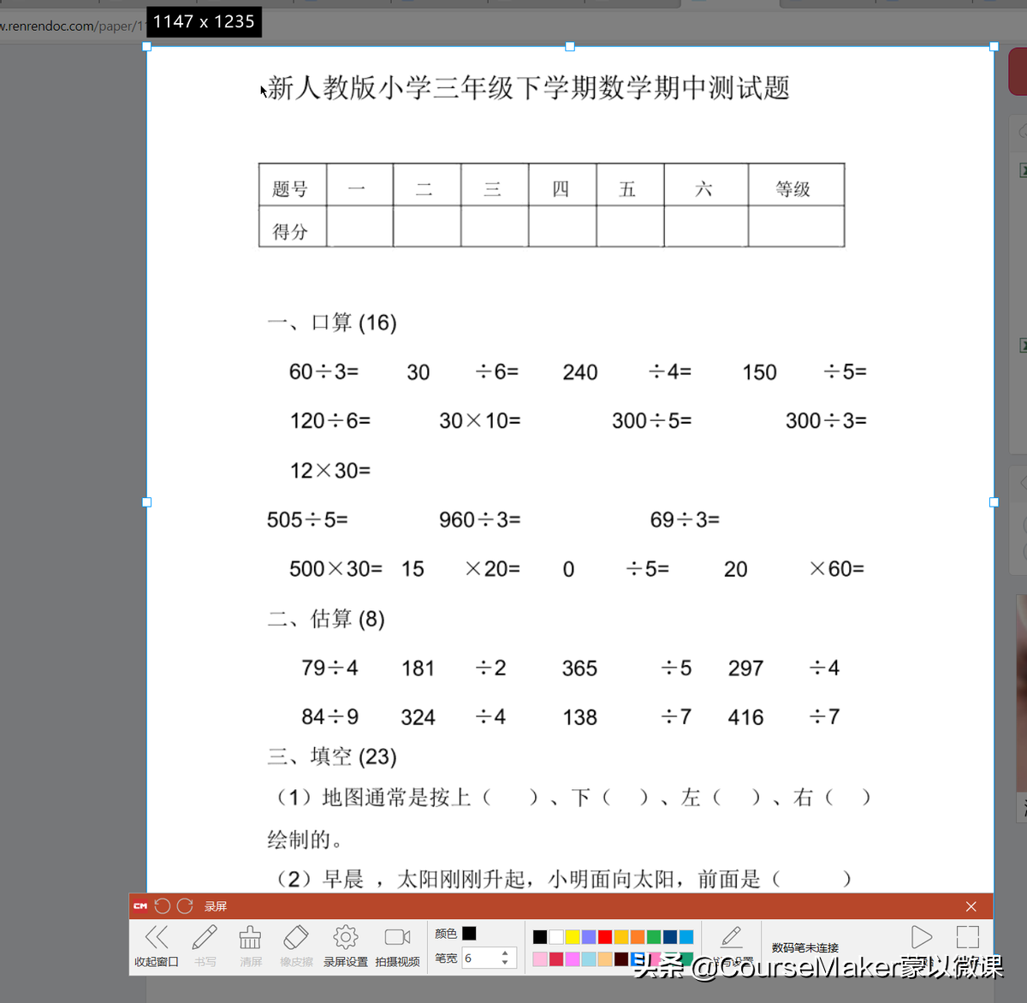
Task: Click the equation 60÷3=
Action: tap(324, 371)
